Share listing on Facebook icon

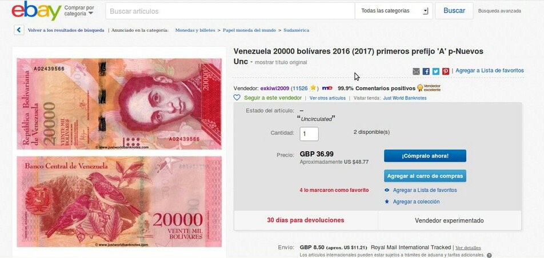tap(426, 71)
